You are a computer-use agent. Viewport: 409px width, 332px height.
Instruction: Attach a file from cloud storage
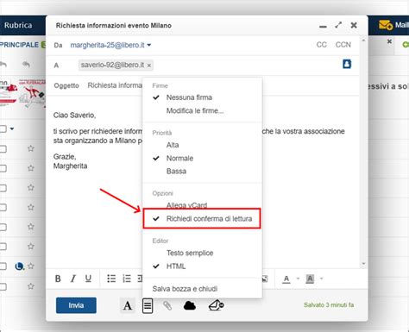pyautogui.click(x=190, y=305)
